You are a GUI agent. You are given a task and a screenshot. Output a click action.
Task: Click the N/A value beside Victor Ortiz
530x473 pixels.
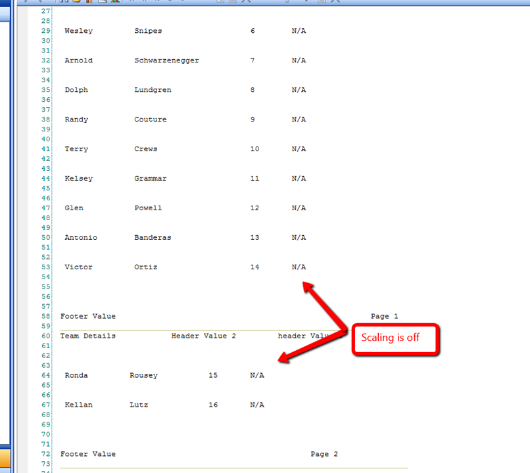(299, 267)
